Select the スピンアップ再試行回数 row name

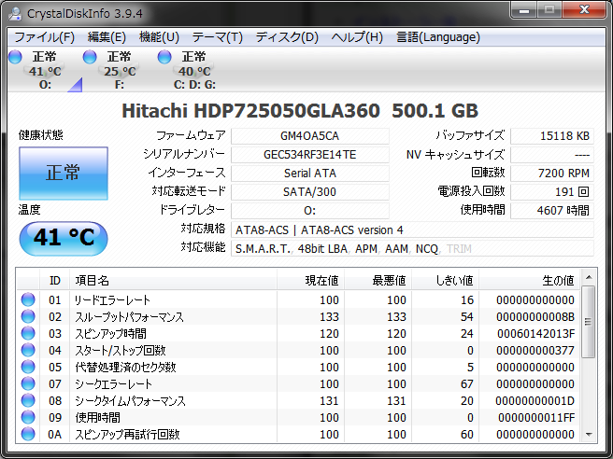point(127,434)
